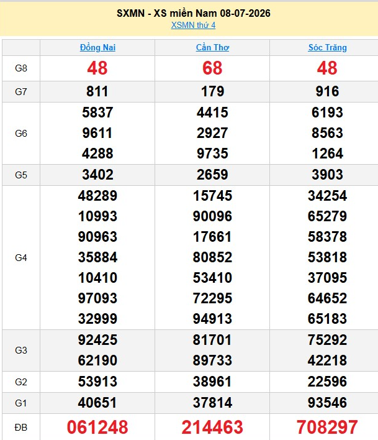Viewport: 378px width, 440px height.
Task: Click the SXMN miền Nam 08-07-2026 title
Action: 193,13
